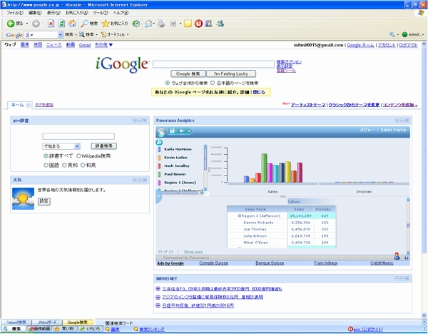Expand the その他 ▼ menu
Viewport: 428px width, 334px height.
click(x=103, y=45)
